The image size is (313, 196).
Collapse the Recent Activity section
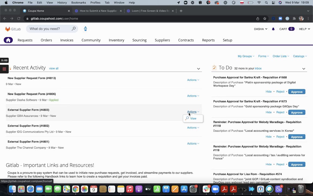click(x=198, y=69)
